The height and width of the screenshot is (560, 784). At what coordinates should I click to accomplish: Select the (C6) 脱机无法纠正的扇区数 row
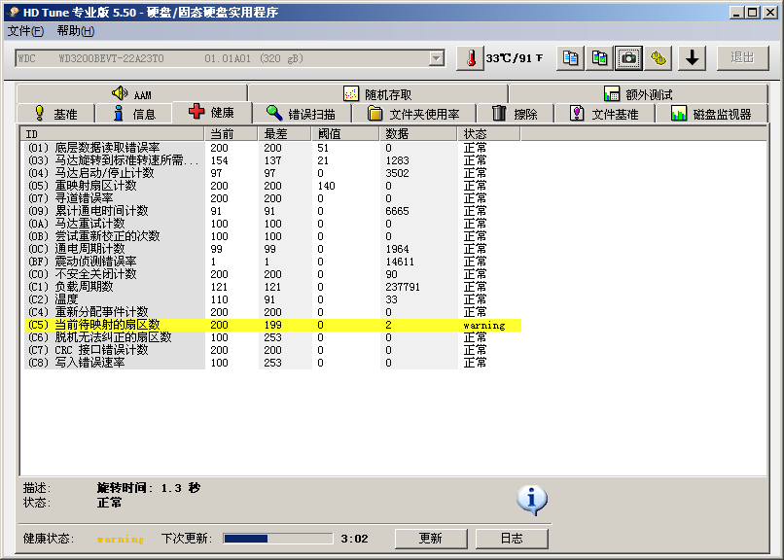[x=272, y=337]
